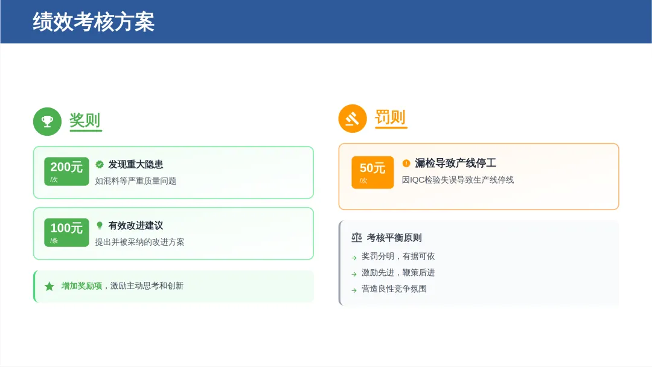Click the lightbulb icon beside 有效改进建议

coord(100,225)
